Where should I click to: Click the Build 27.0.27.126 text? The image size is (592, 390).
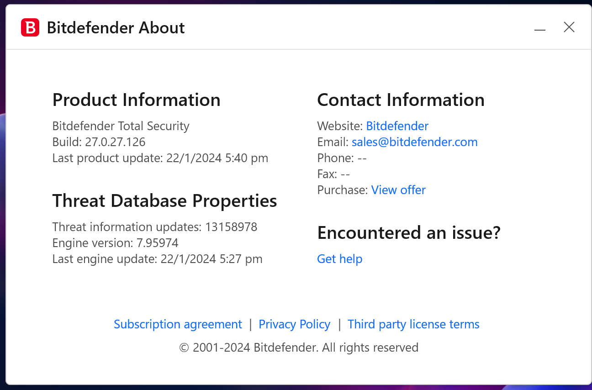(x=99, y=142)
